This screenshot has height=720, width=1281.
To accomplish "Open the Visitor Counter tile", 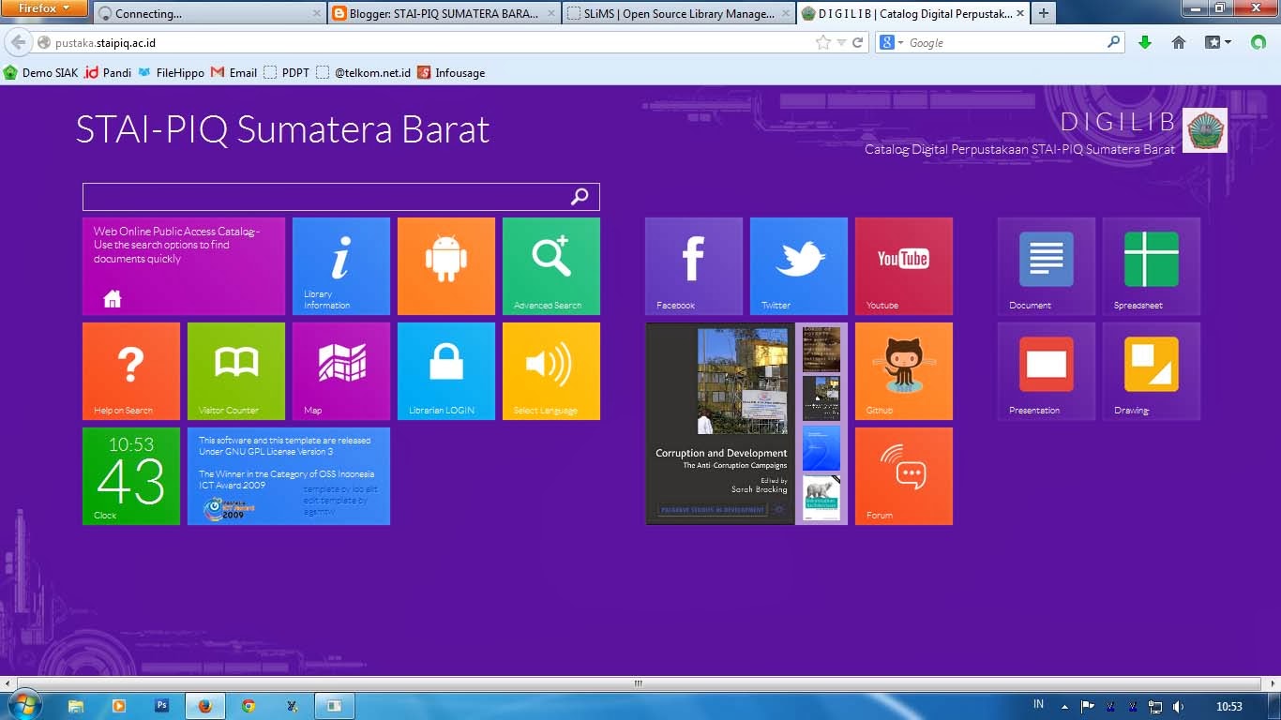I will [236, 371].
